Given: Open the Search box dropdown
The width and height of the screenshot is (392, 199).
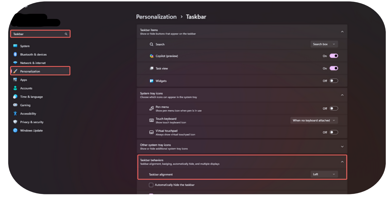Looking at the screenshot, I should 324,44.
